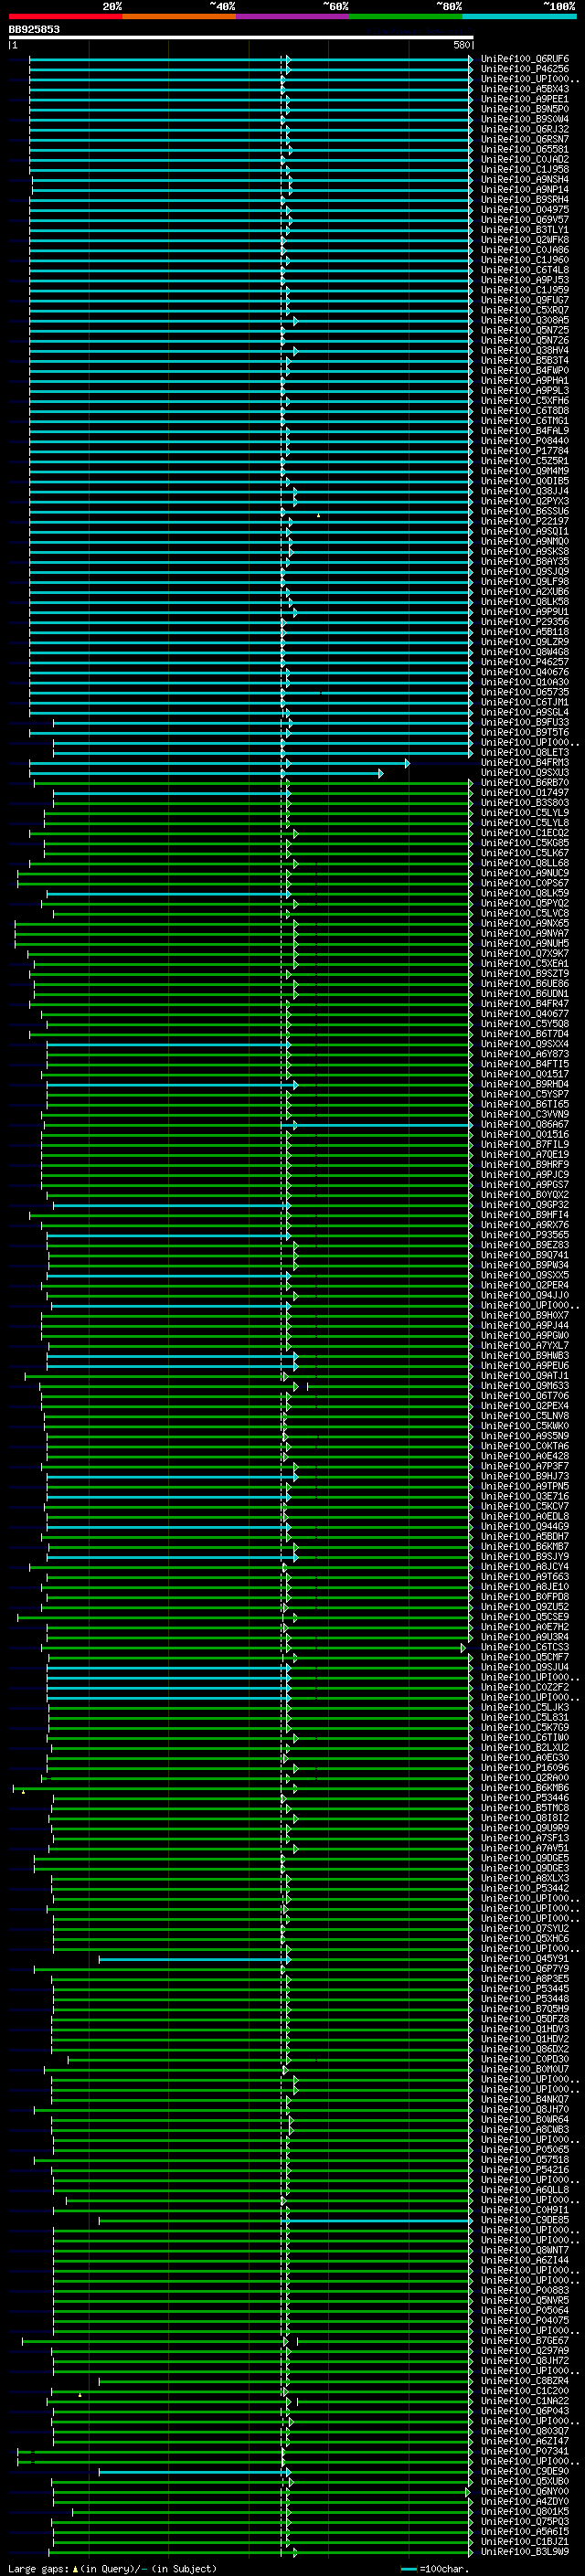Screen dimensions: 585x2576
Task: Click the cyan alignment bar in B4FRM3 row
Action: click(219, 763)
